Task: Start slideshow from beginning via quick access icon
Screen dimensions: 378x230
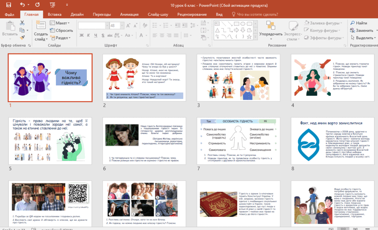Action: [x=52, y=5]
